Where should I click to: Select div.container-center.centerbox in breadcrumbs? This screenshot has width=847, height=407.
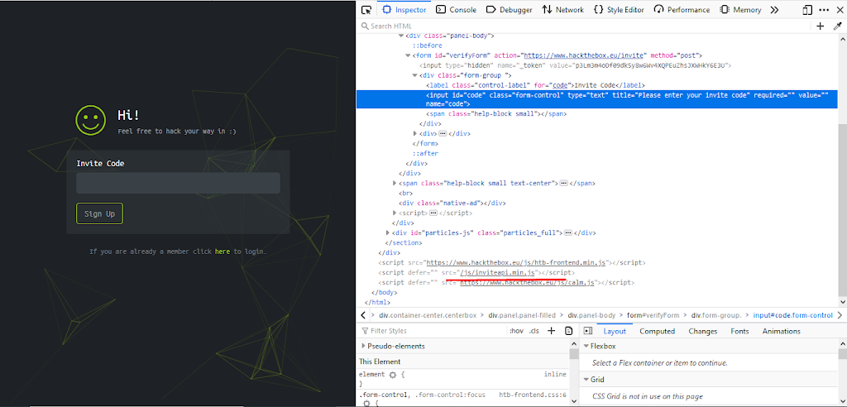click(428, 315)
